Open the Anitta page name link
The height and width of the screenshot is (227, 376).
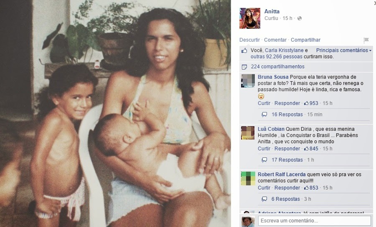click(x=272, y=11)
